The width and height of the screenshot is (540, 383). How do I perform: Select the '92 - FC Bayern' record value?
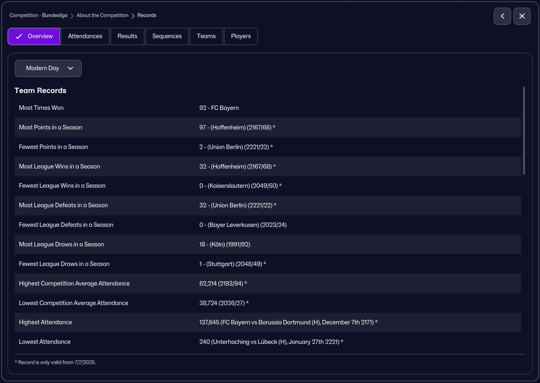pos(219,108)
